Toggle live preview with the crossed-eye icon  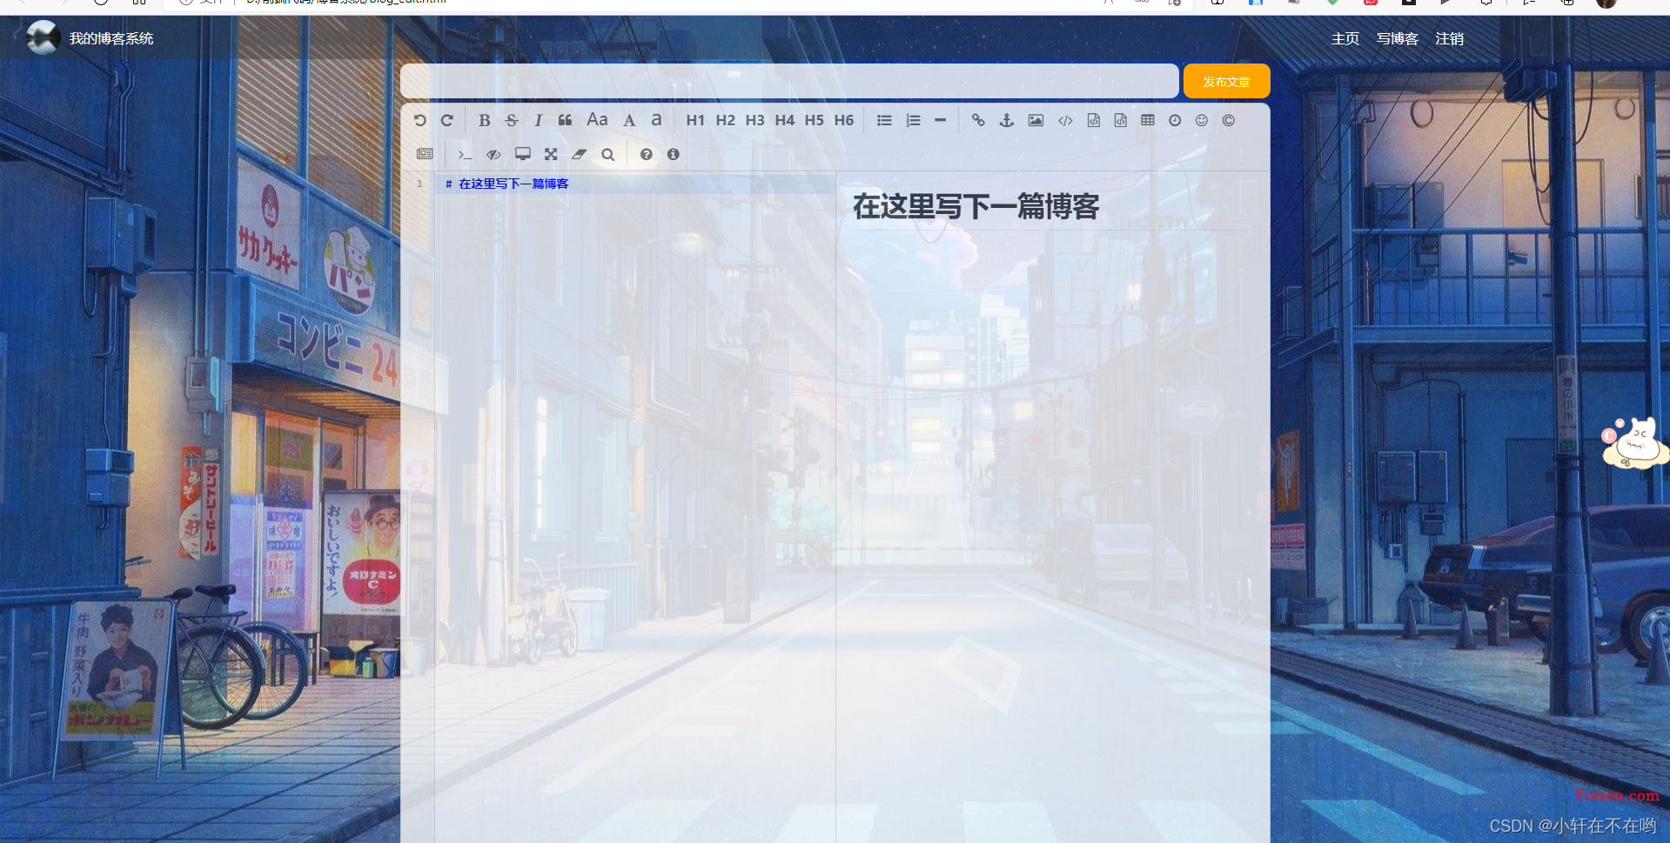tap(493, 154)
